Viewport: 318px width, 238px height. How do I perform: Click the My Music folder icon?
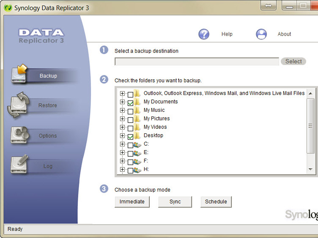137,110
